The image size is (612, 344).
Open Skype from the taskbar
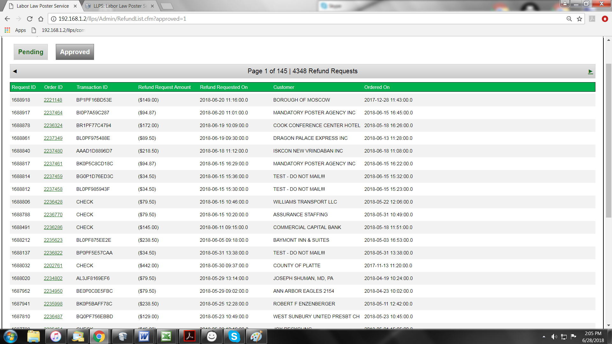[234, 336]
